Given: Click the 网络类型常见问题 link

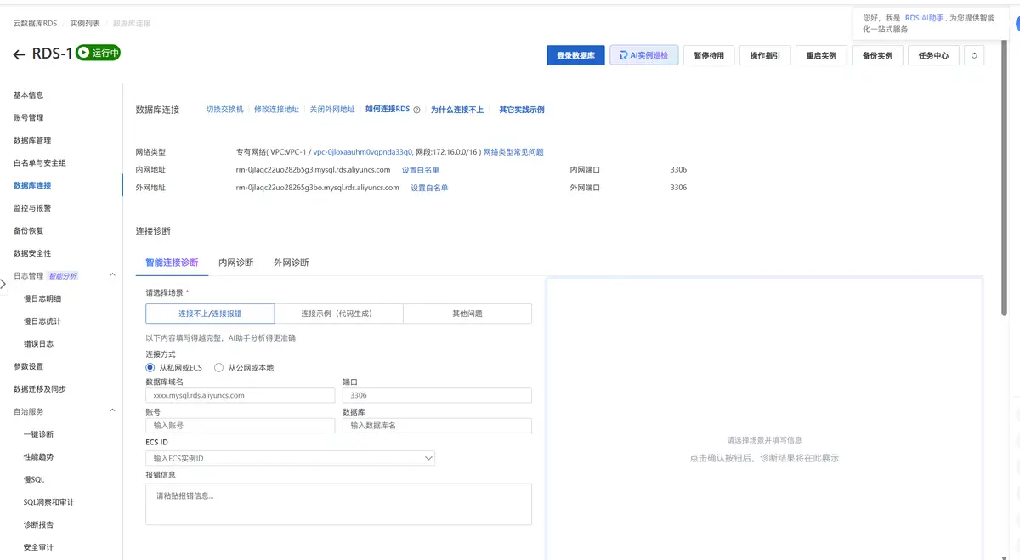Looking at the screenshot, I should point(513,152).
